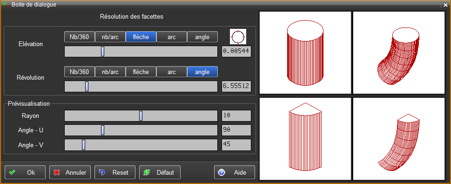Choose nb/arc option in Révolution row

coord(110,72)
